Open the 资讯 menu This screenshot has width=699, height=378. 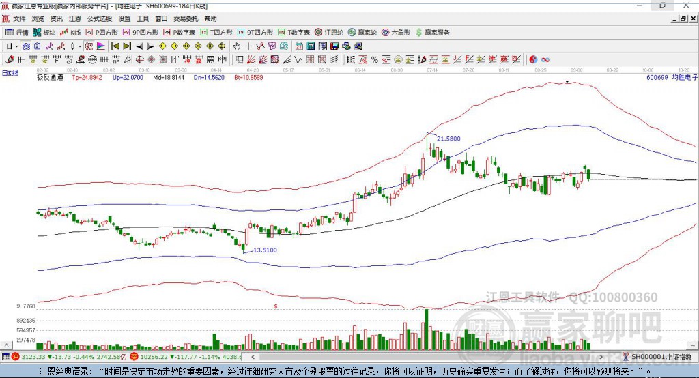pos(56,18)
